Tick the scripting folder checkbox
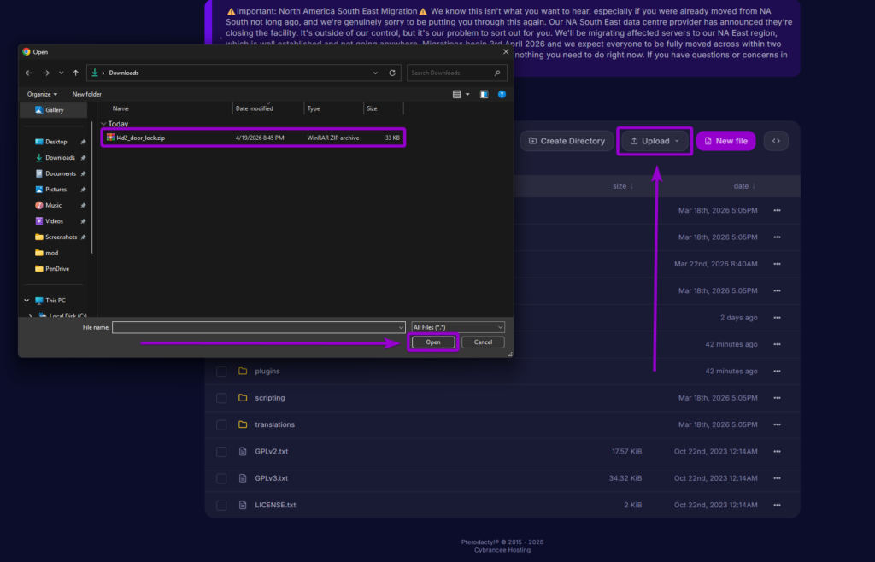 click(220, 397)
